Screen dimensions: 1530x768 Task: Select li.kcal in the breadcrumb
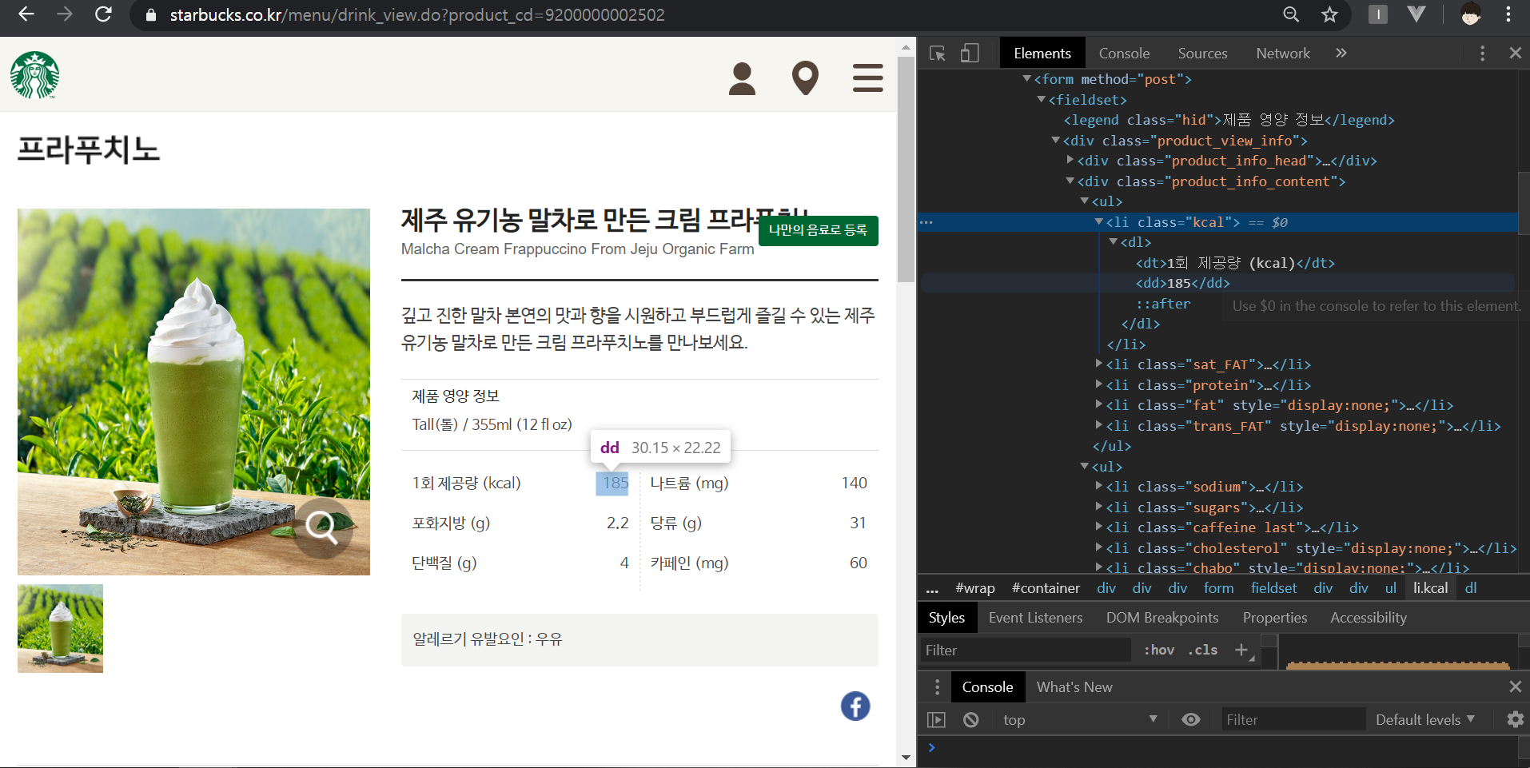(1430, 588)
